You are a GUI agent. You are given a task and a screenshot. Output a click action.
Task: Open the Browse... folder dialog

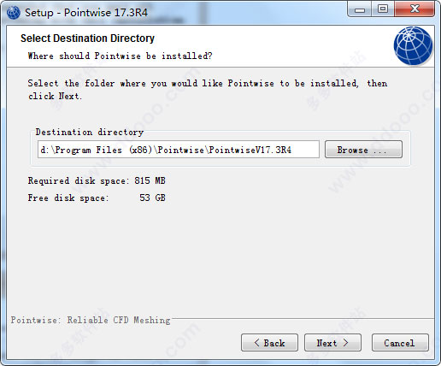coord(363,150)
